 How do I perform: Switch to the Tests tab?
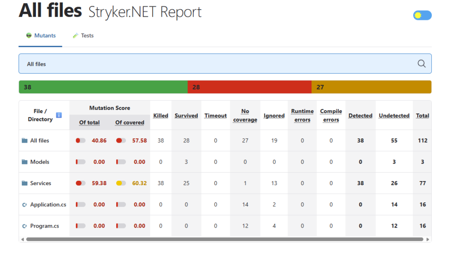click(x=83, y=36)
